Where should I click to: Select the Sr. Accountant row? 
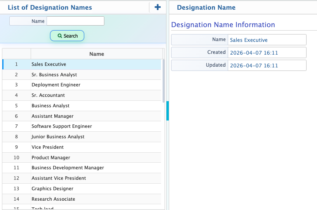coord(82,95)
